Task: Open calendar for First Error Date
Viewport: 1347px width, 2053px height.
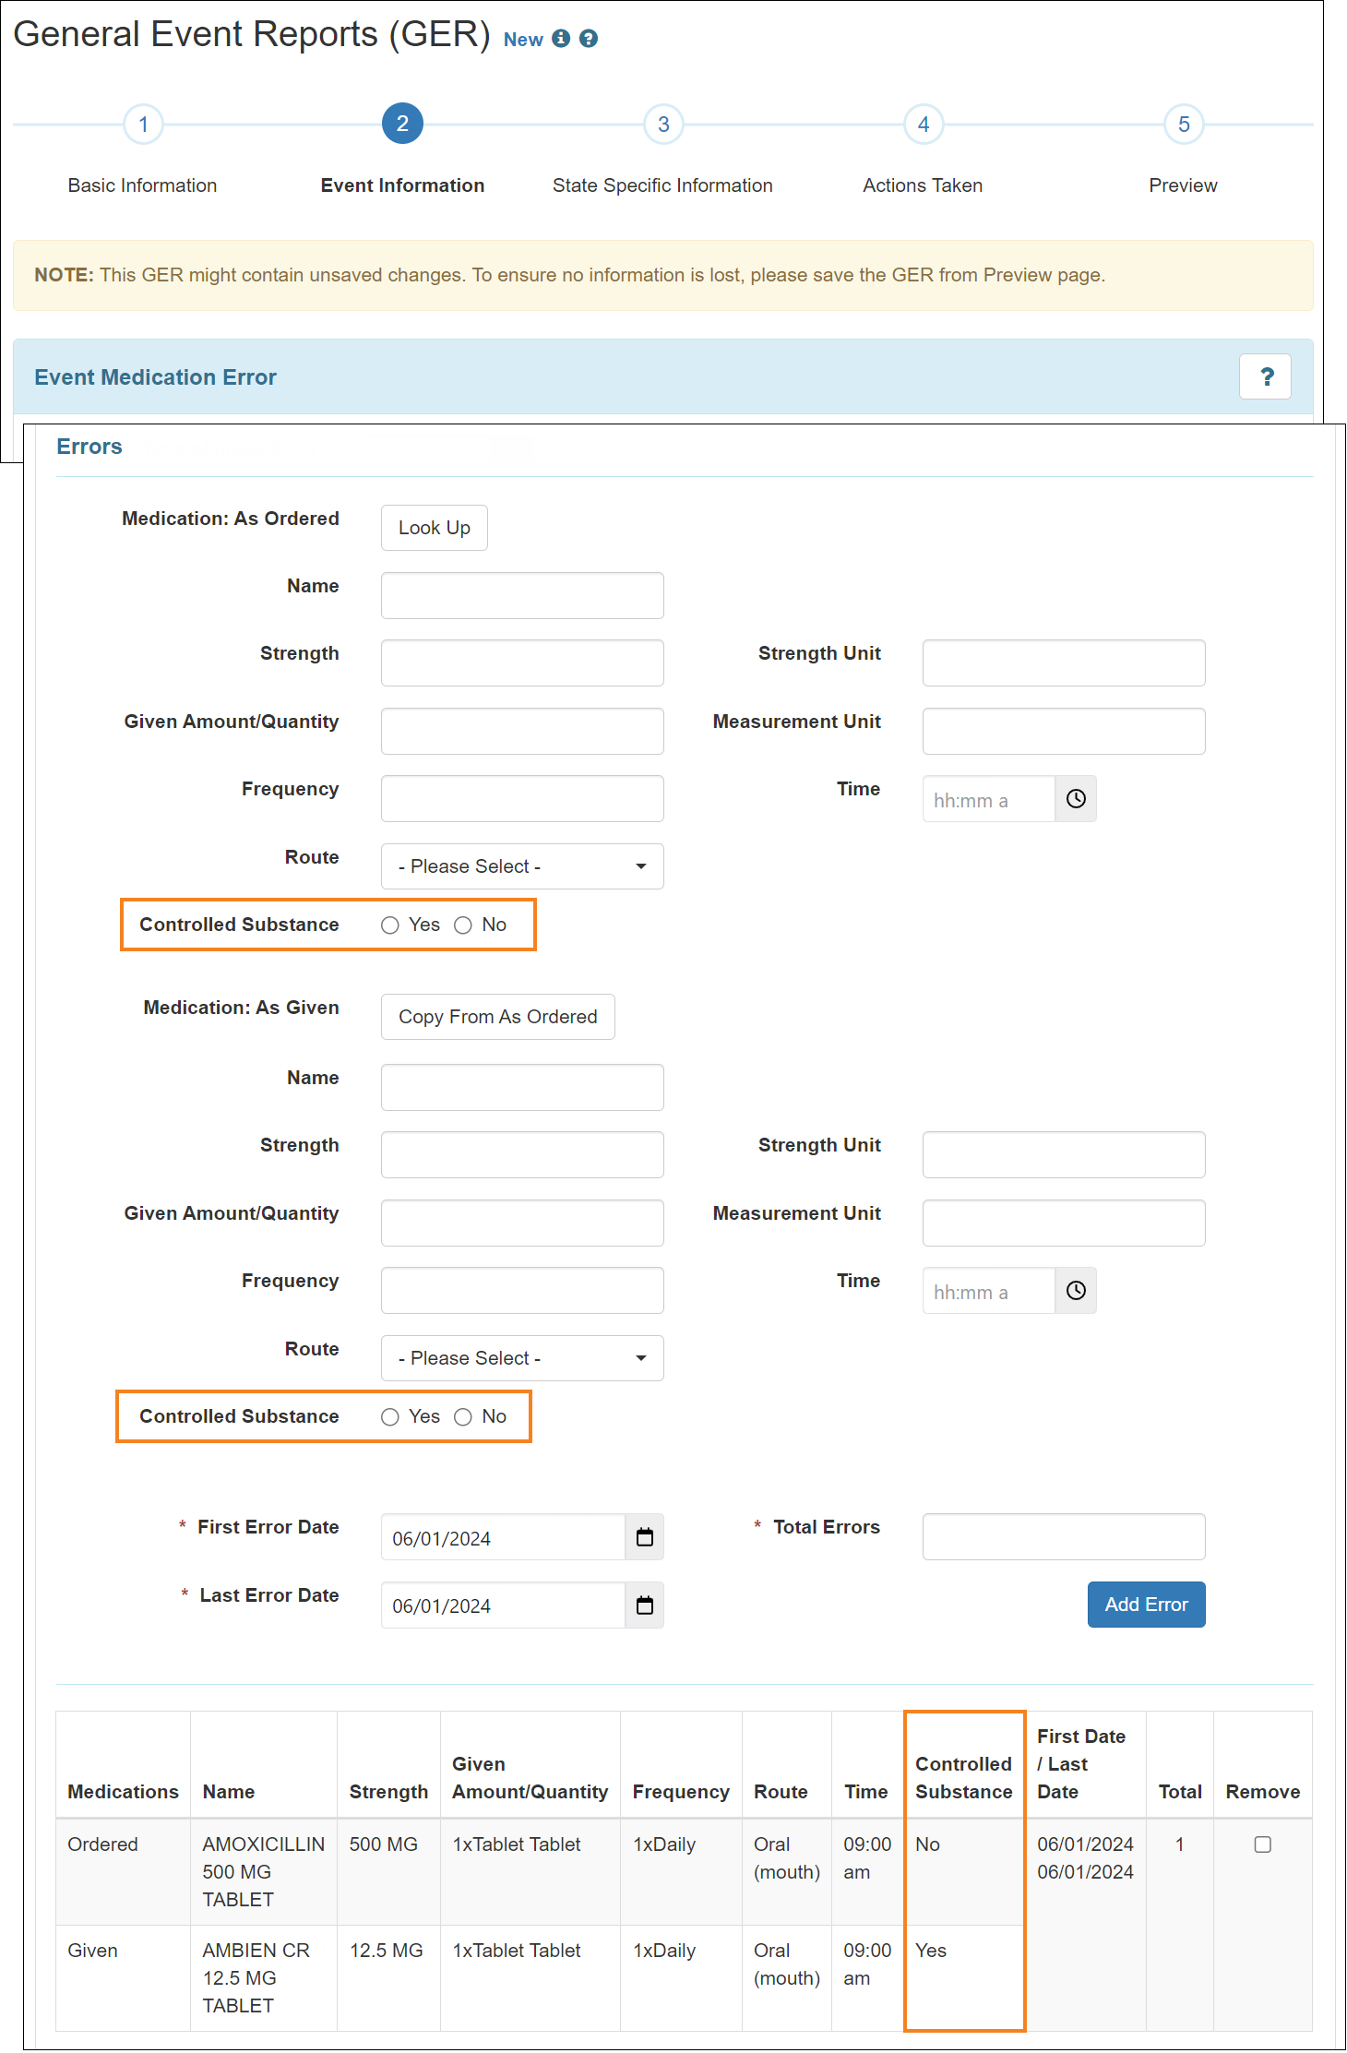Action: click(x=644, y=1537)
